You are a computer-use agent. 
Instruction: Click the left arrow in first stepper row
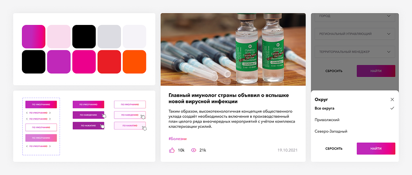pyautogui.click(x=27, y=113)
